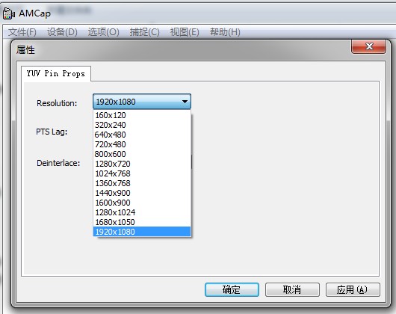Open the 选项(O) menu
Image resolution: width=396 pixels, height=314 pixels.
(103, 32)
